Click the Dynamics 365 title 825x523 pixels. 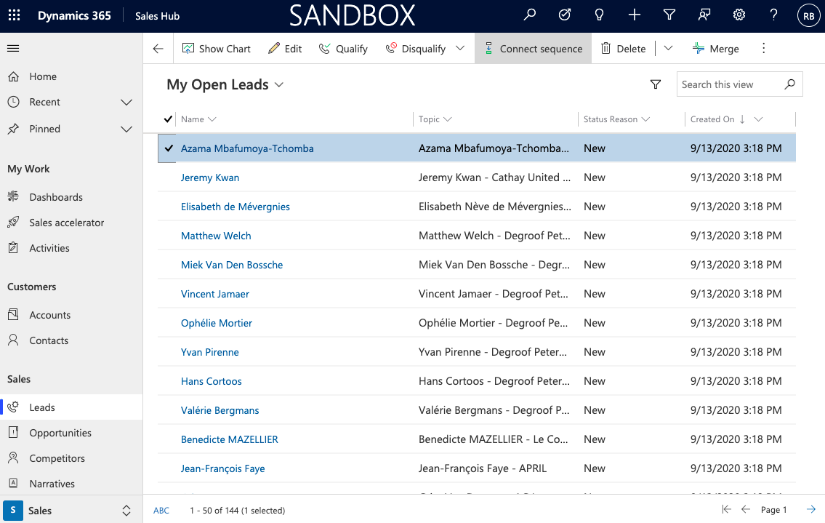coord(74,16)
